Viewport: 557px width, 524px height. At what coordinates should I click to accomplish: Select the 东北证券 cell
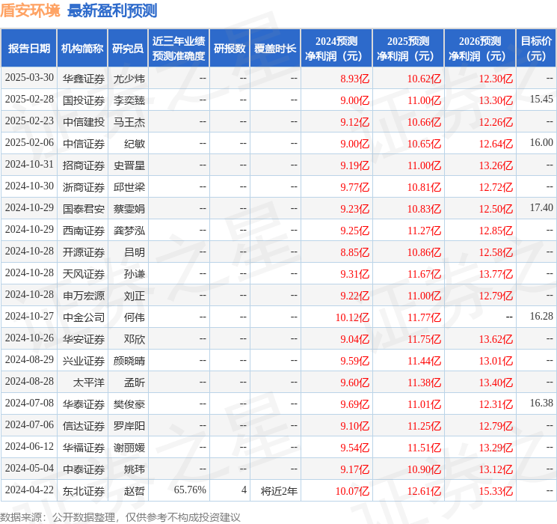click(x=84, y=490)
